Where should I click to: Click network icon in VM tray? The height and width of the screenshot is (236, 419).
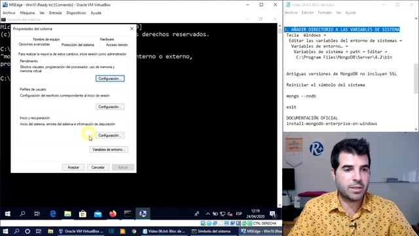pos(223,214)
